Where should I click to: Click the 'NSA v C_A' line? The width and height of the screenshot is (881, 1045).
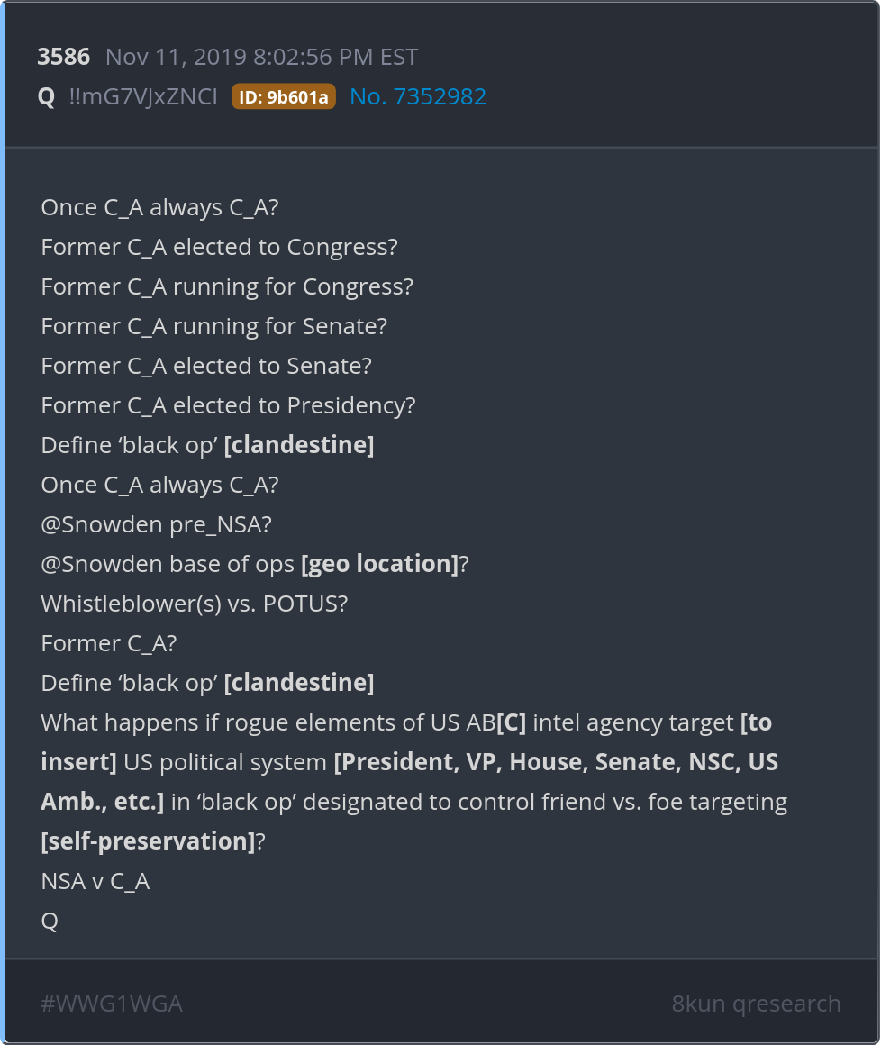[95, 881]
